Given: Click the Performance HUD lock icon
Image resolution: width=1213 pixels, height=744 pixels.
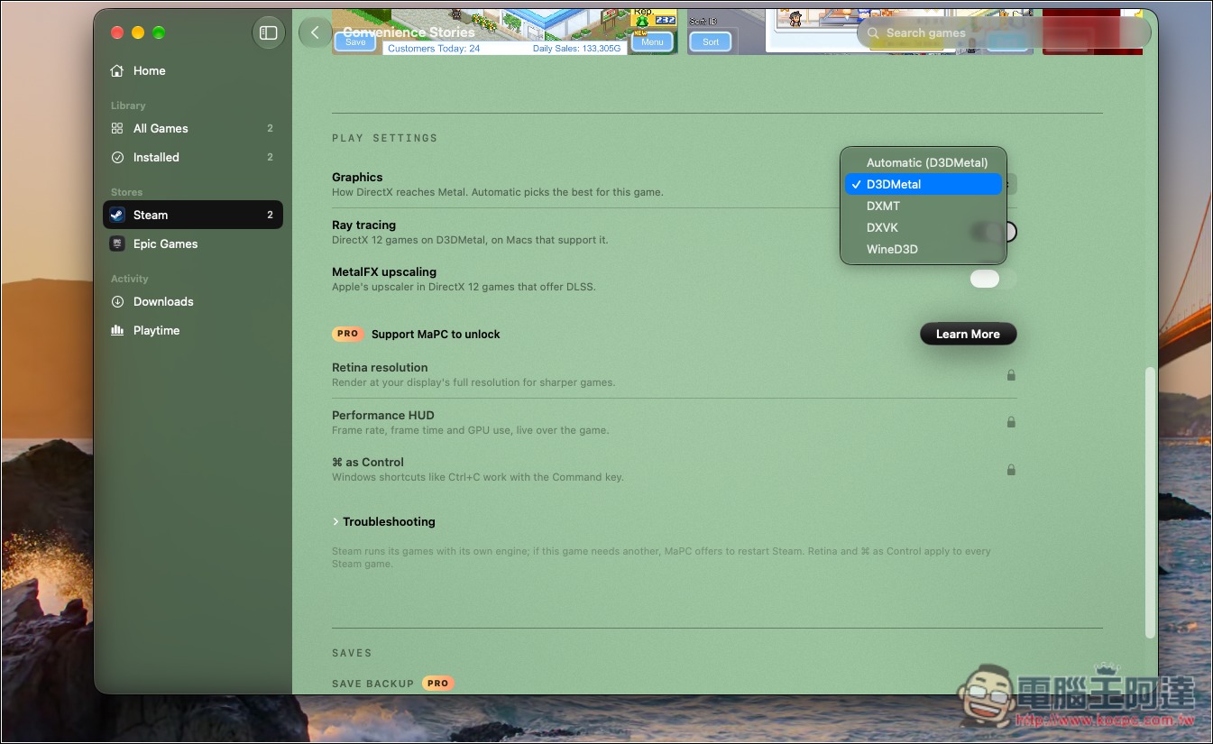Looking at the screenshot, I should [x=1011, y=421].
